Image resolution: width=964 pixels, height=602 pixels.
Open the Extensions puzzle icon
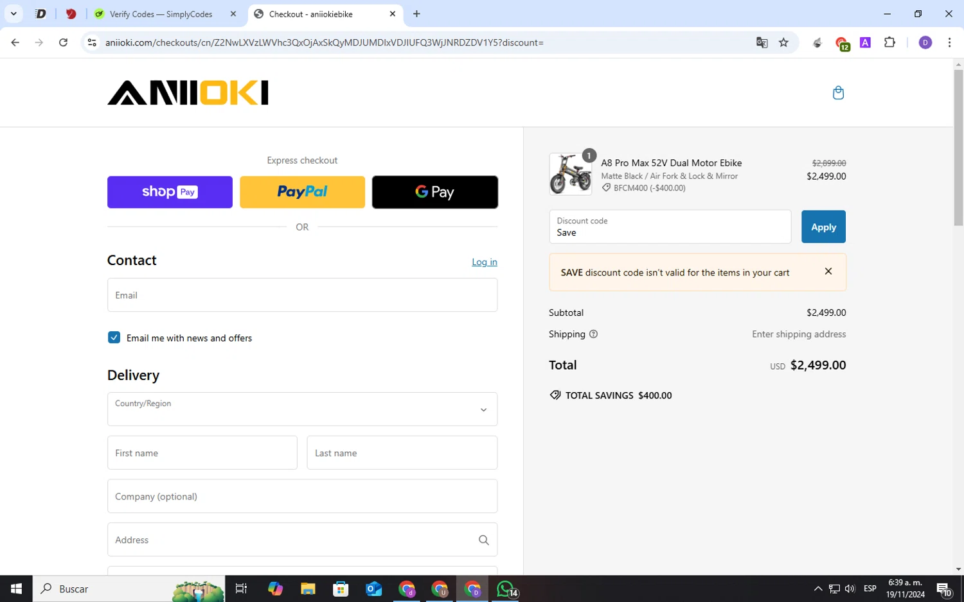(x=889, y=42)
